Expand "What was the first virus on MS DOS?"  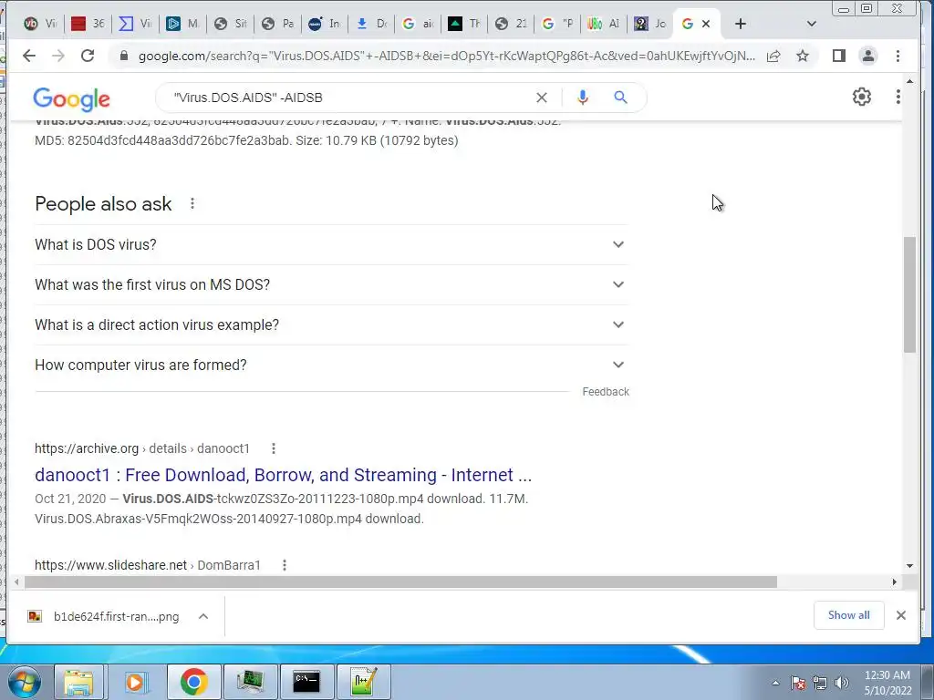pos(331,284)
